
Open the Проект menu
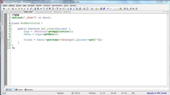point(39,6)
